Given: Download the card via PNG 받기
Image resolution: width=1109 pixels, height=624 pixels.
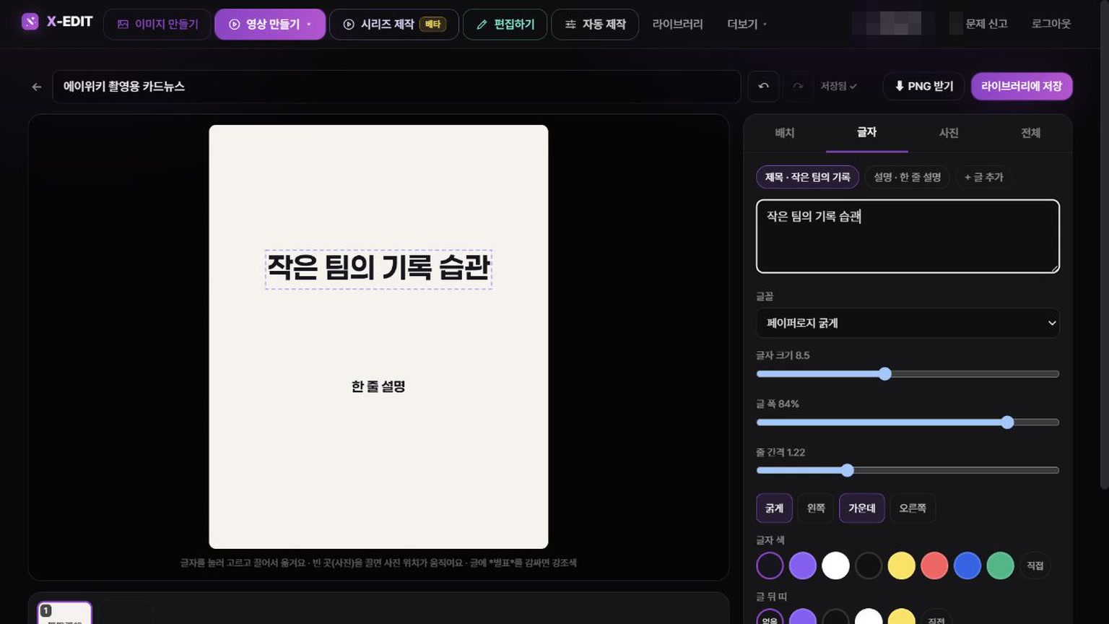Looking at the screenshot, I should (x=924, y=87).
